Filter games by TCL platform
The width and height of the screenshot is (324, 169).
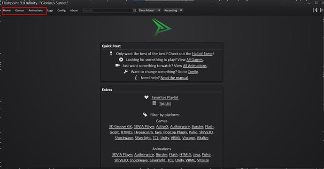point(155,138)
